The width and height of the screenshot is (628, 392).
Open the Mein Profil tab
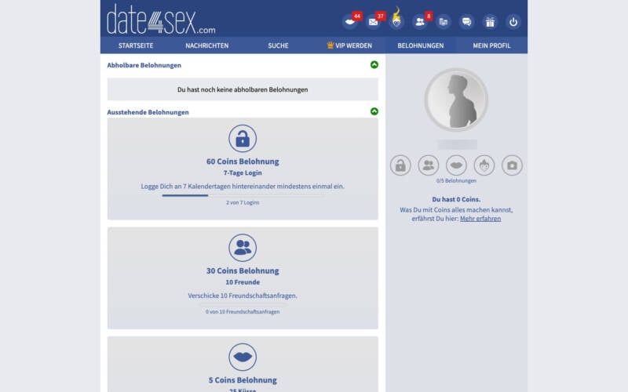click(x=491, y=45)
